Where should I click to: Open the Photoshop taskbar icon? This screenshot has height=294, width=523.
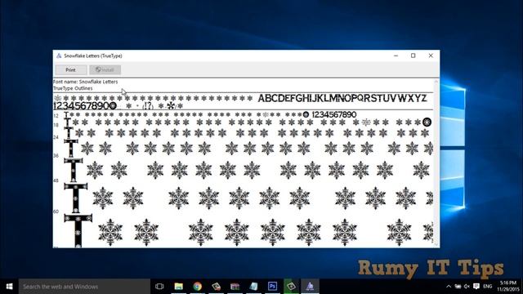click(272, 287)
